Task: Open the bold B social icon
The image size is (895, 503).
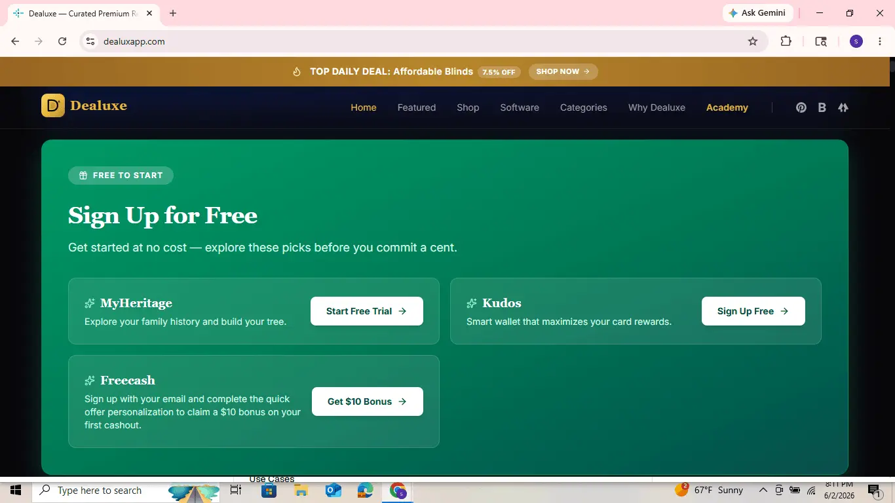Action: pyautogui.click(x=822, y=107)
